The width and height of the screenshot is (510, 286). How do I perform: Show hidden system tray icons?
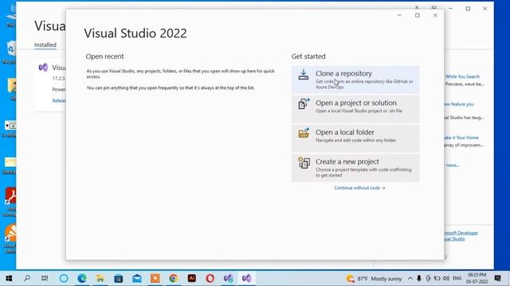click(x=410, y=279)
